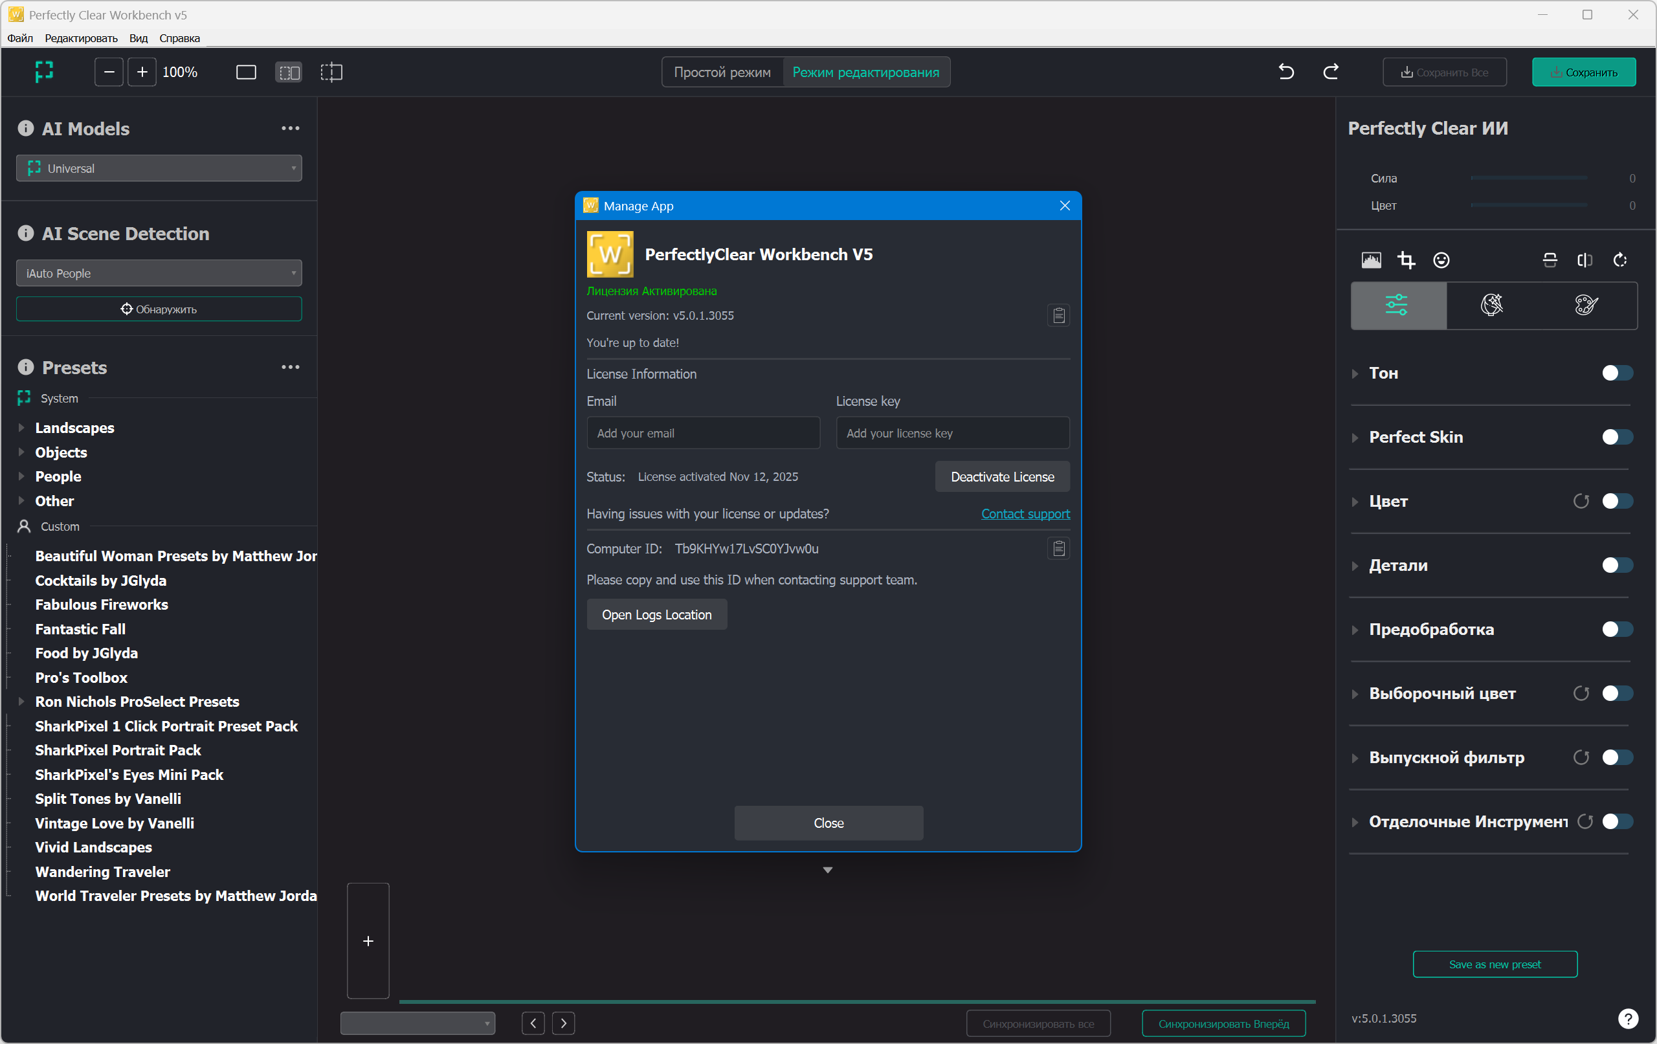Click the Deactivate License button

click(x=1001, y=477)
